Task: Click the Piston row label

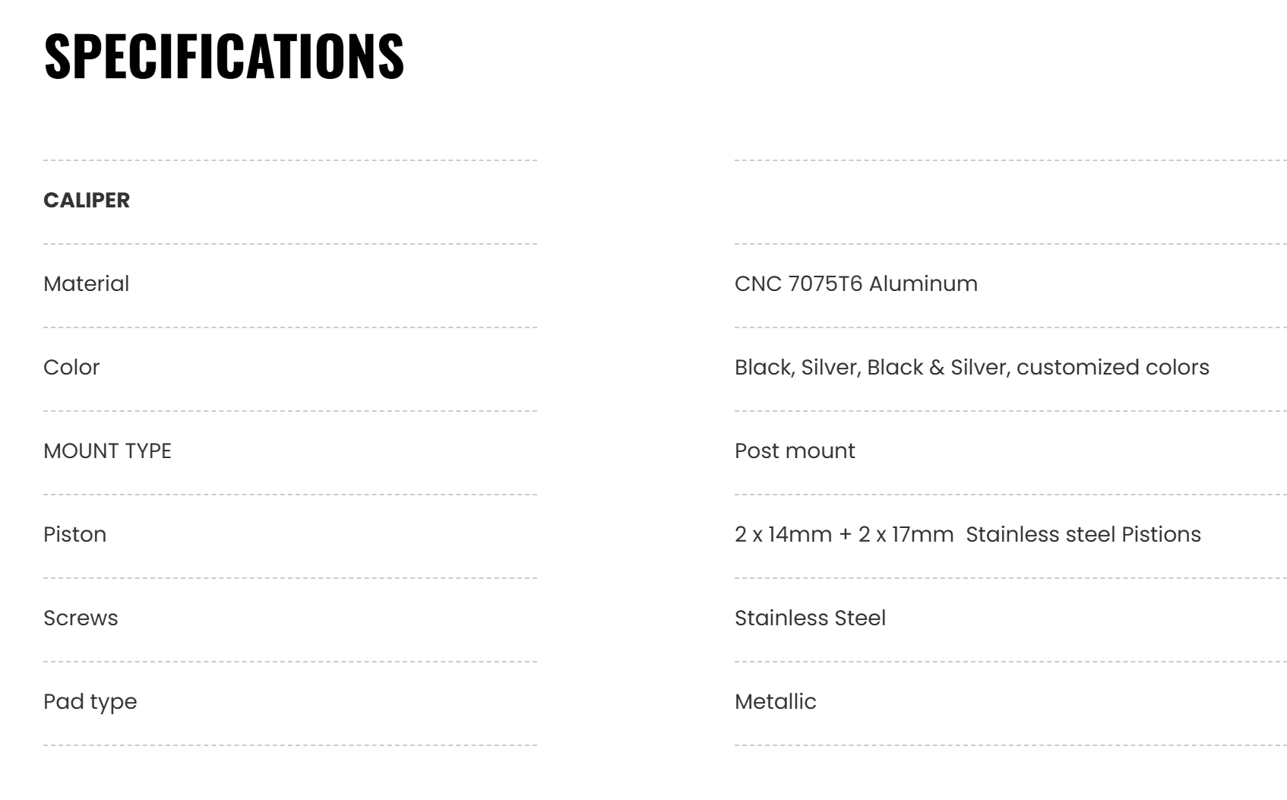Action: [x=74, y=535]
